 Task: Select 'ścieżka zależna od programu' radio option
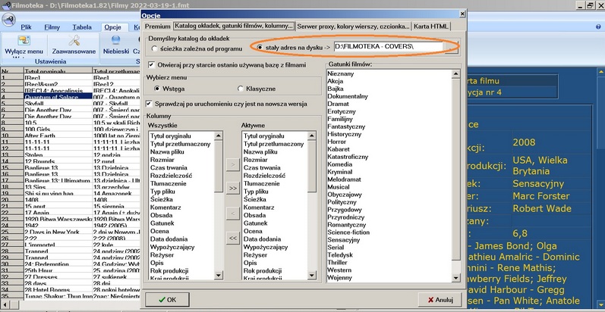tap(155, 48)
